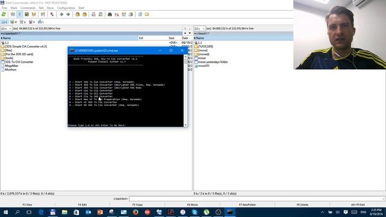Image resolution: width=386 pixels, height=217 pixels.
Task: Open the network neighborhood drive button
Action: coord(40,22)
